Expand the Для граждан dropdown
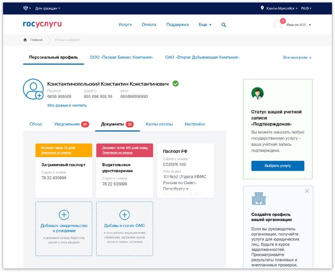 click(x=48, y=8)
